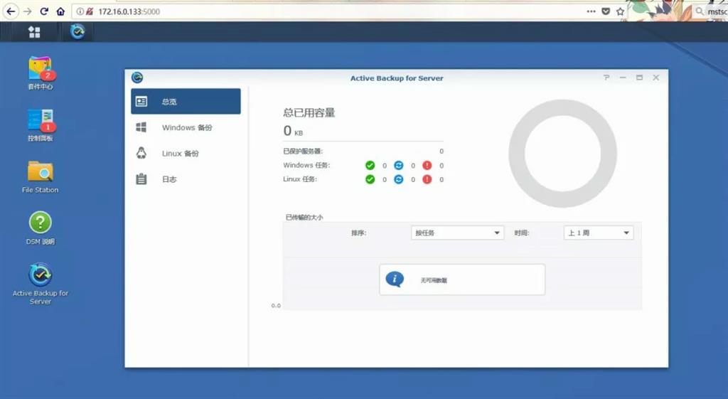Click red error icon for Linux 任务
Image resolution: width=728 pixels, height=399 pixels.
point(427,179)
